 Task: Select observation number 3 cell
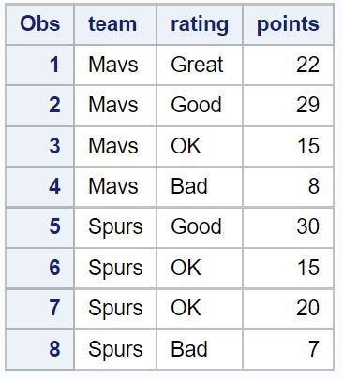point(39,146)
